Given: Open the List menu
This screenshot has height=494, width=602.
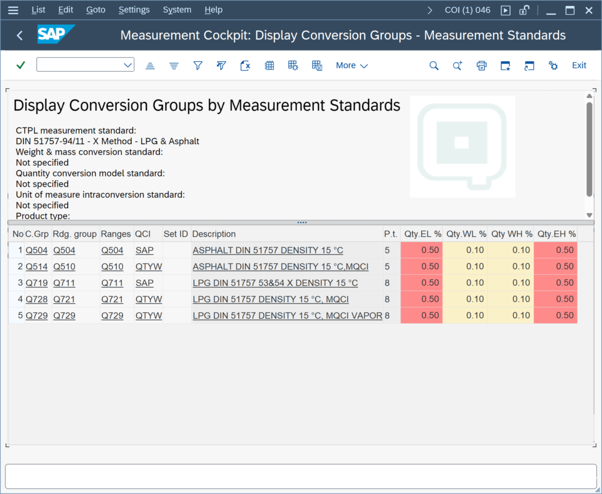Looking at the screenshot, I should click(38, 10).
